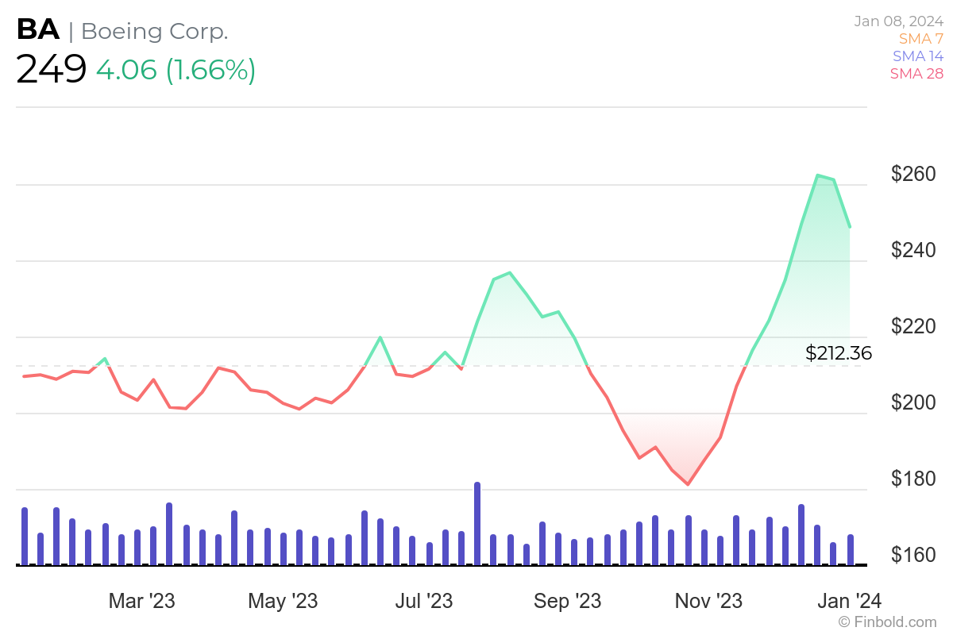
Task: Click the $220 axis label
Action: point(913,326)
